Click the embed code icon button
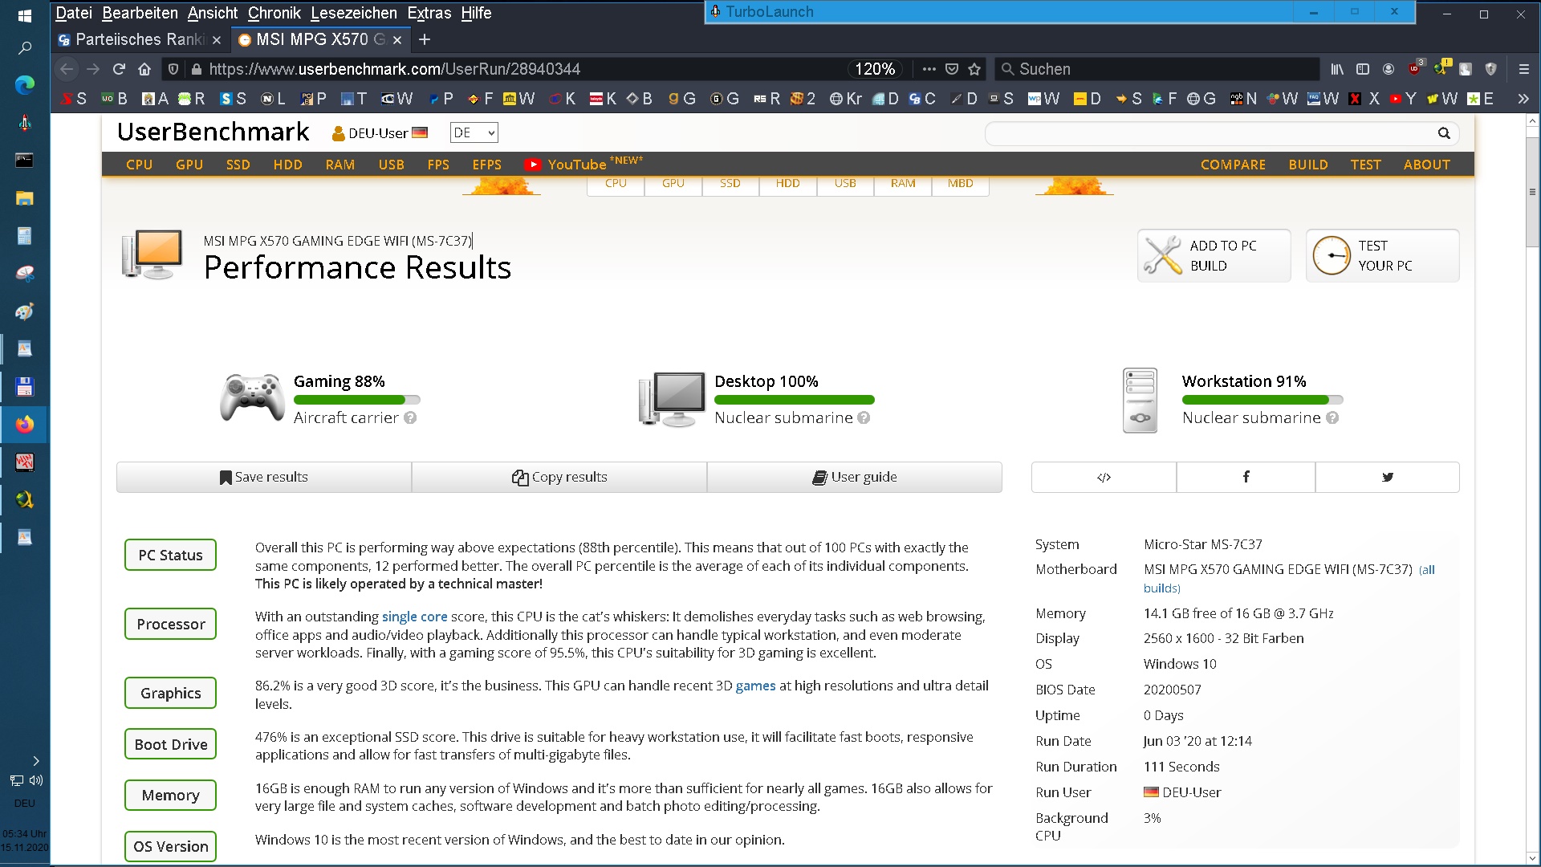The height and width of the screenshot is (867, 1541). click(1104, 477)
